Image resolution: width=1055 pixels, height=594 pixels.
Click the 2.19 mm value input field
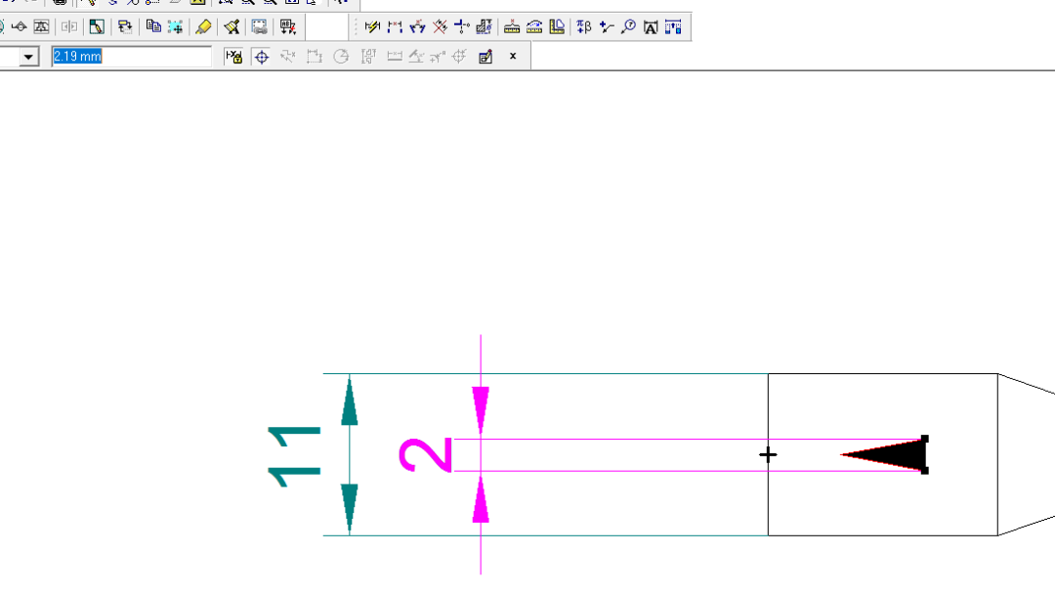[x=131, y=57]
